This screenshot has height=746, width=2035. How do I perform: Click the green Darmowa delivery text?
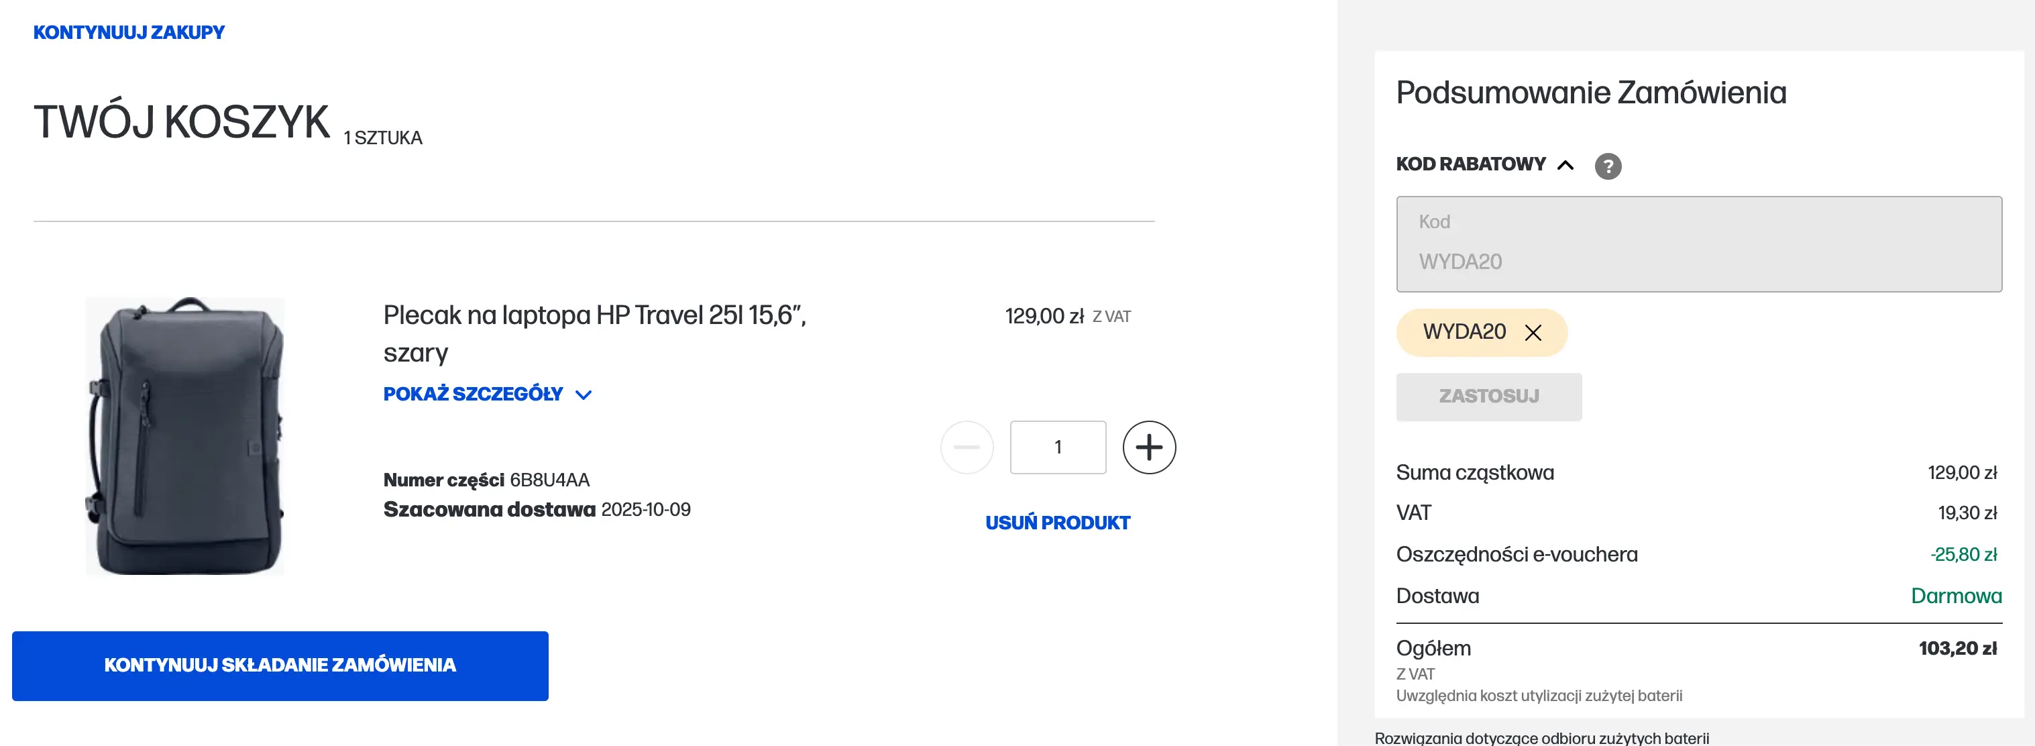(1956, 596)
